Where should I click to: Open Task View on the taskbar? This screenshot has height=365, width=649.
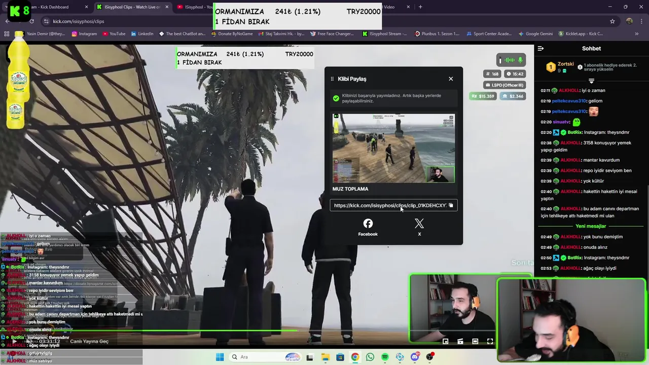pyautogui.click(x=310, y=357)
